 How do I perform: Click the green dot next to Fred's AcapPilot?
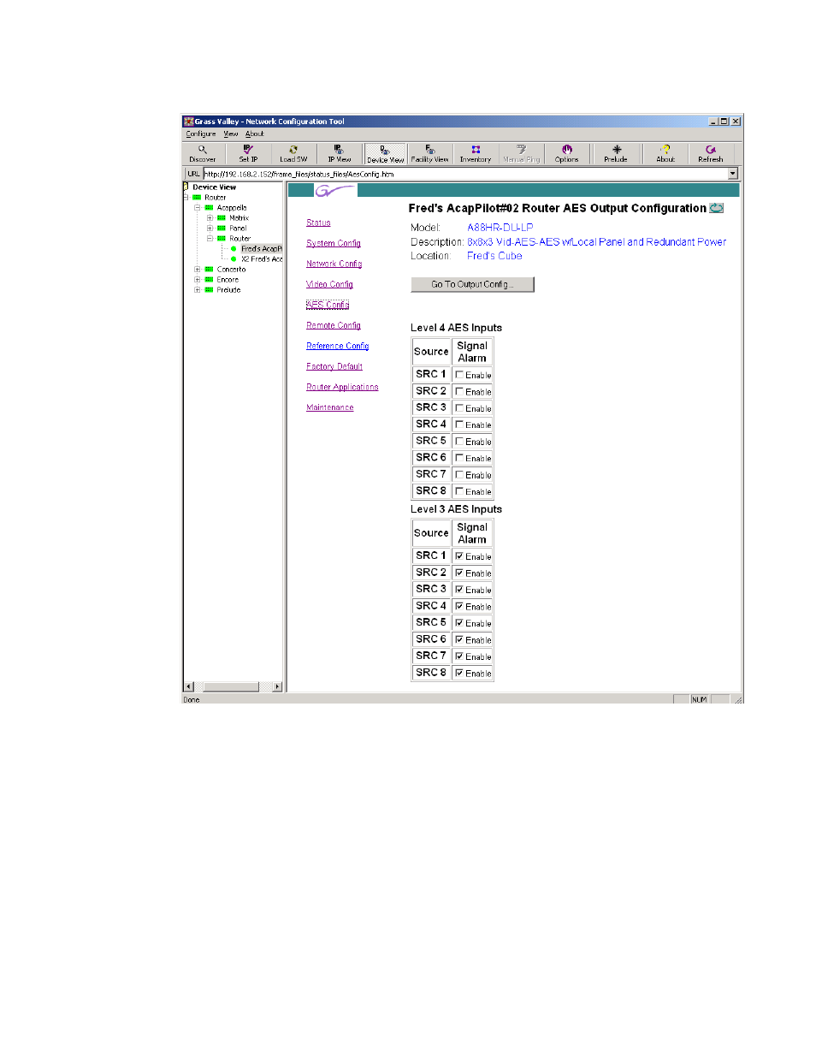[234, 249]
